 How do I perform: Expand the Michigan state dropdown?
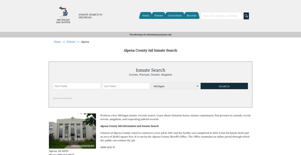[175, 86]
